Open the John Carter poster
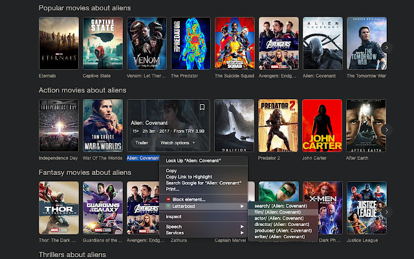This screenshot has width=414, height=259. point(322,126)
